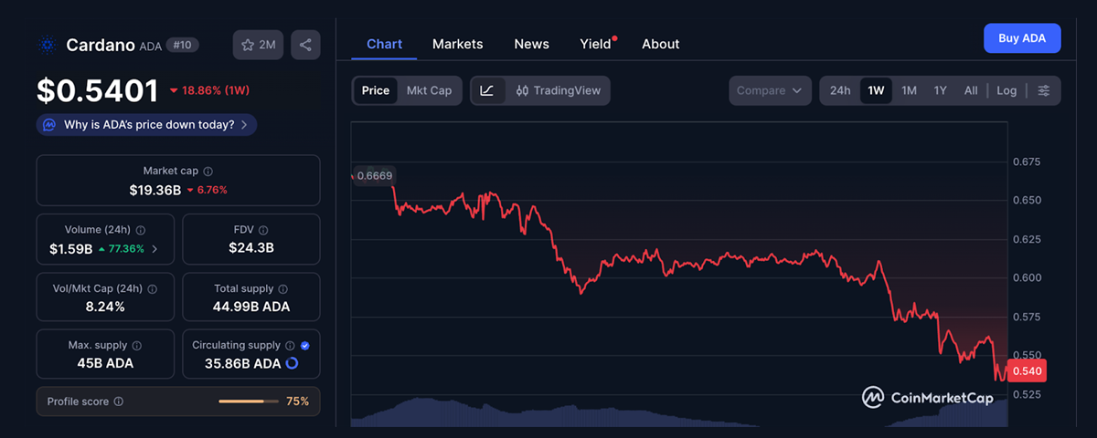Click the share icon button
Image resolution: width=1097 pixels, height=438 pixels.
(x=305, y=45)
